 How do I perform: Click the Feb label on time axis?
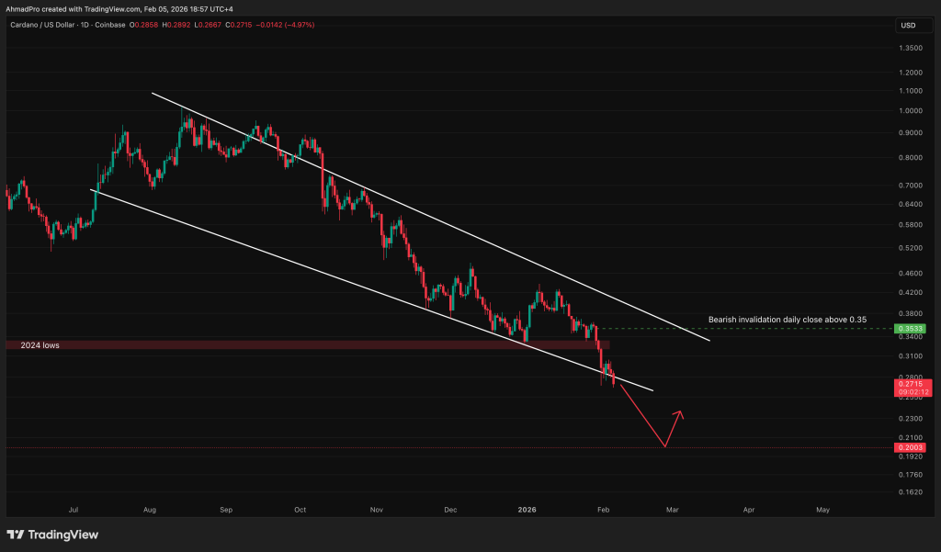pos(603,510)
